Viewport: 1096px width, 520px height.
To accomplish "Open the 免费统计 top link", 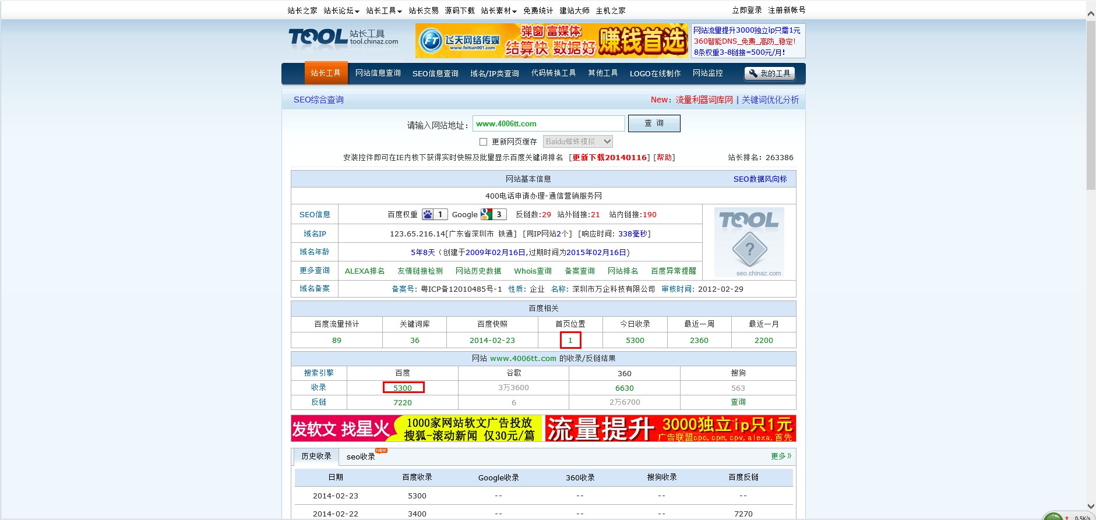I will (x=538, y=10).
